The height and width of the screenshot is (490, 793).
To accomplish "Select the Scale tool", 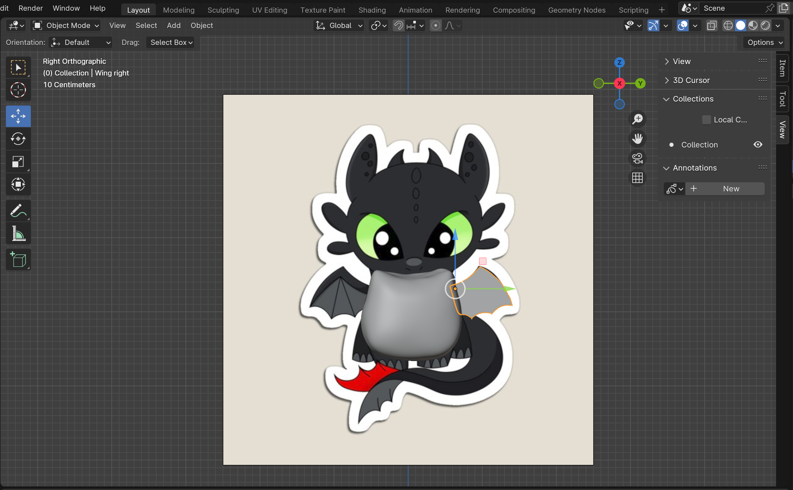I will pos(18,161).
